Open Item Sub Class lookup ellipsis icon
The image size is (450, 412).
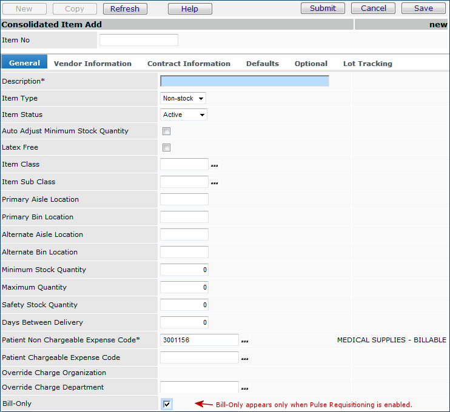(x=214, y=183)
